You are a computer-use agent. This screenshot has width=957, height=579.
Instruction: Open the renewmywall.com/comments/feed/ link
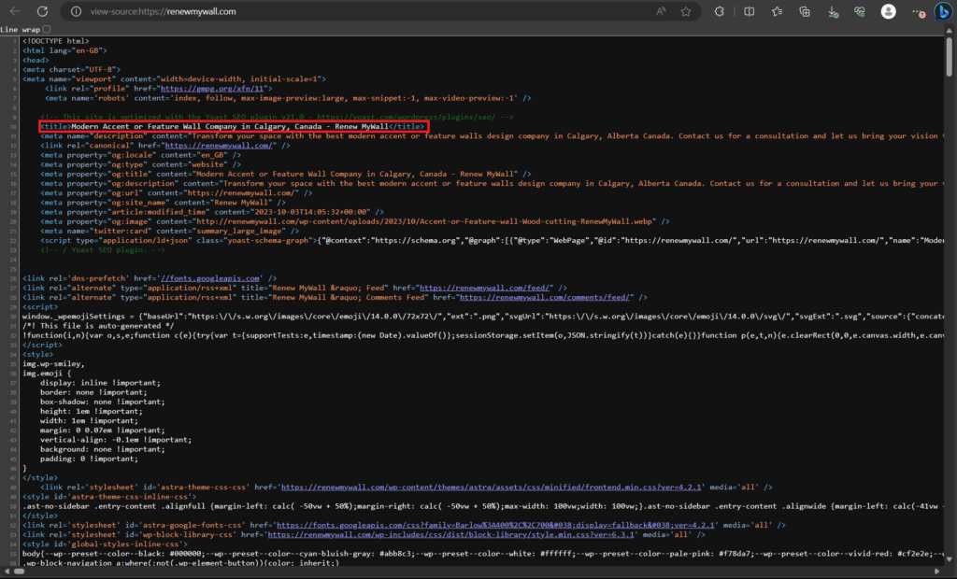[545, 297]
